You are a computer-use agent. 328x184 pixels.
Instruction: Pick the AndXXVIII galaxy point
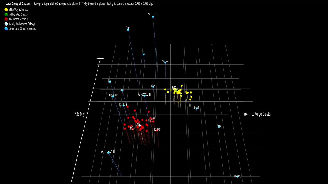click(x=145, y=96)
